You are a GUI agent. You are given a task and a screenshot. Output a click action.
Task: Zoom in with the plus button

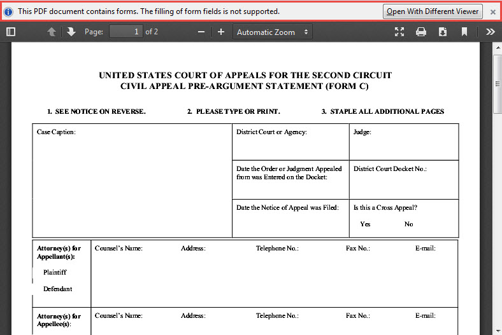(221, 32)
